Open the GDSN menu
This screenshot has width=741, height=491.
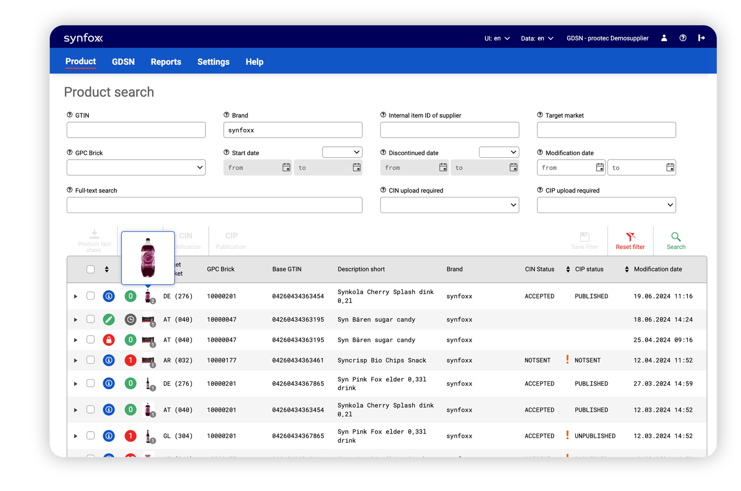click(x=123, y=62)
